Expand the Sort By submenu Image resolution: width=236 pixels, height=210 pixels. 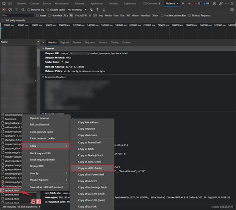click(x=46, y=173)
